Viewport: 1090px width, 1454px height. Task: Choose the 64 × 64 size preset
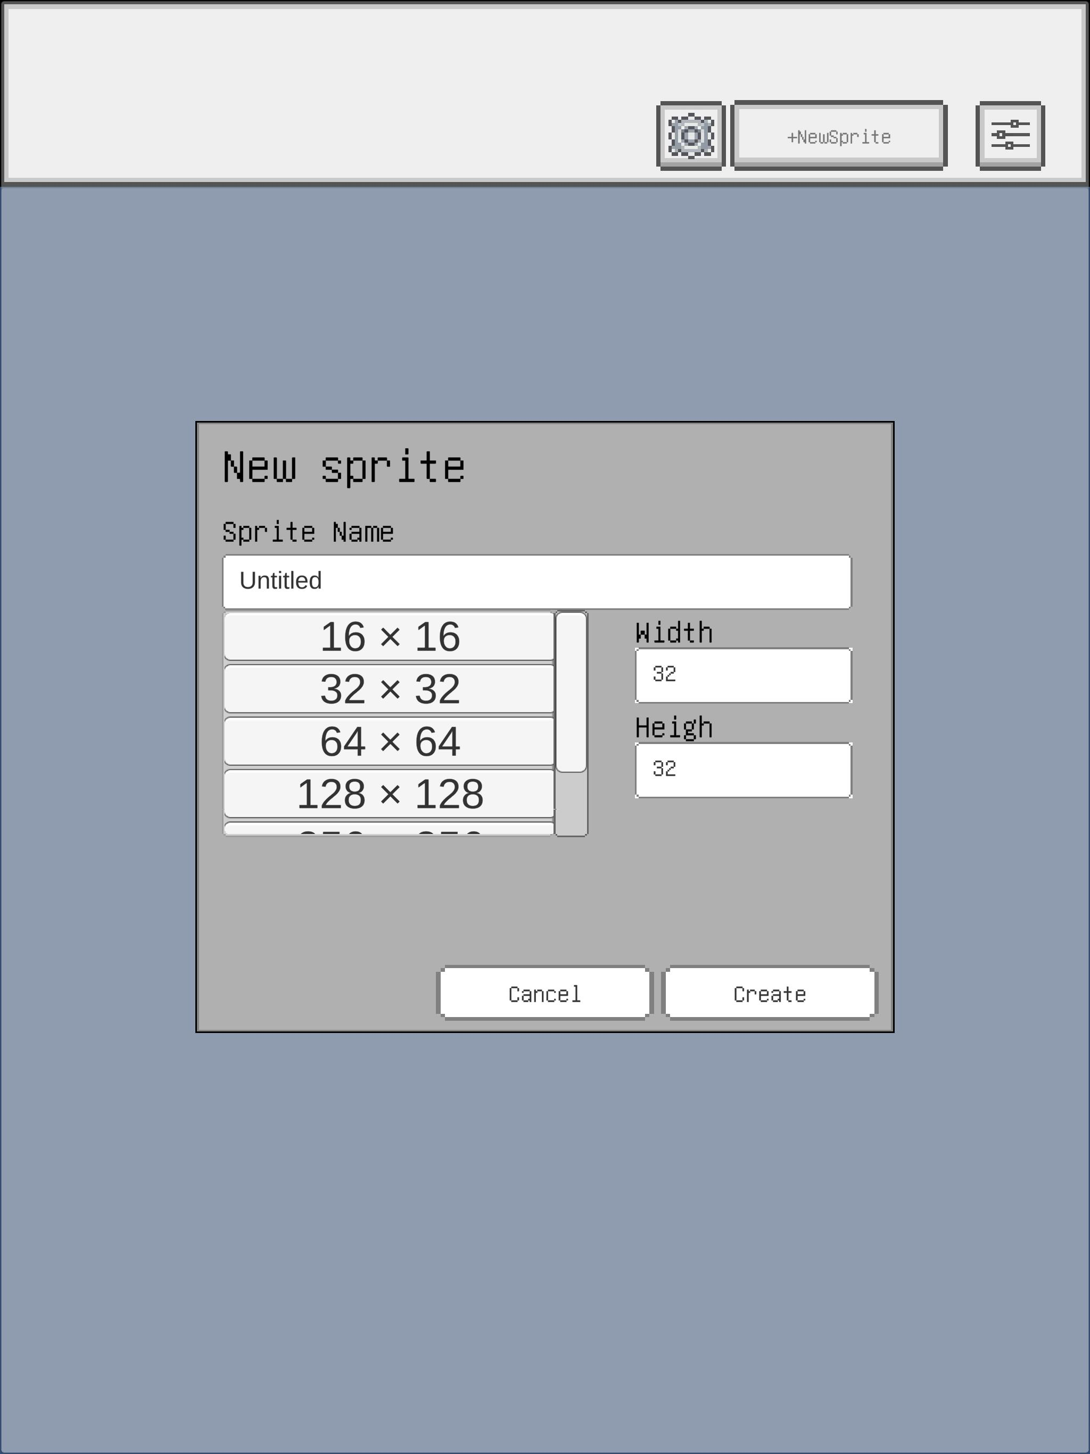click(x=389, y=741)
